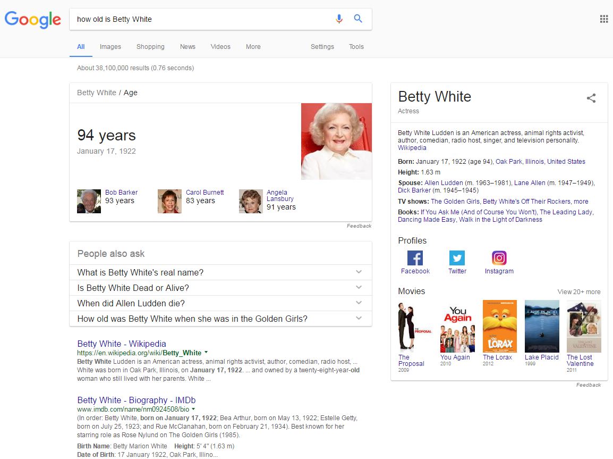The image size is (613, 459).
Task: Activate voice search microphone icon
Action: point(339,19)
